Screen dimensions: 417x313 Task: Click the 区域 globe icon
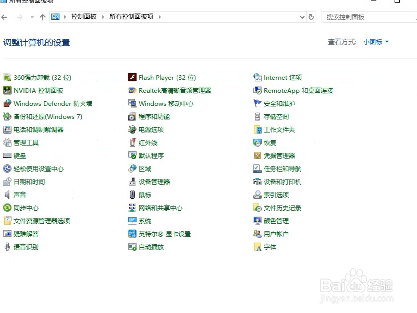click(132, 168)
